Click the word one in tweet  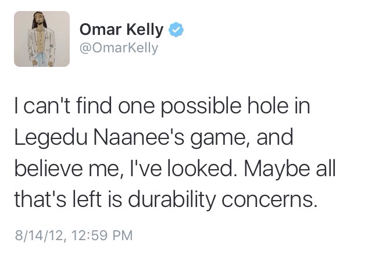136,108
